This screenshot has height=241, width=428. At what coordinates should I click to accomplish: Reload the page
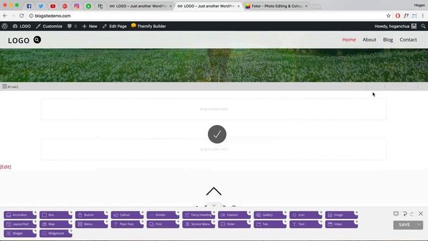click(21, 16)
